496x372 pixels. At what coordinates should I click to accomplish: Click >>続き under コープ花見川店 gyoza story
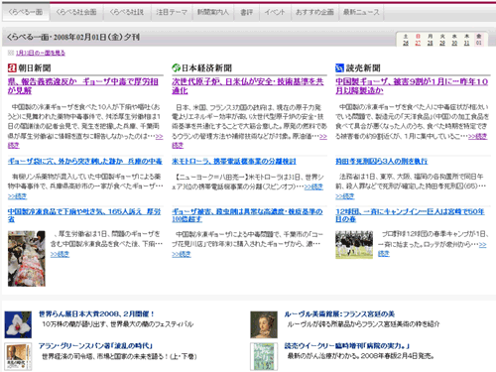(182, 254)
